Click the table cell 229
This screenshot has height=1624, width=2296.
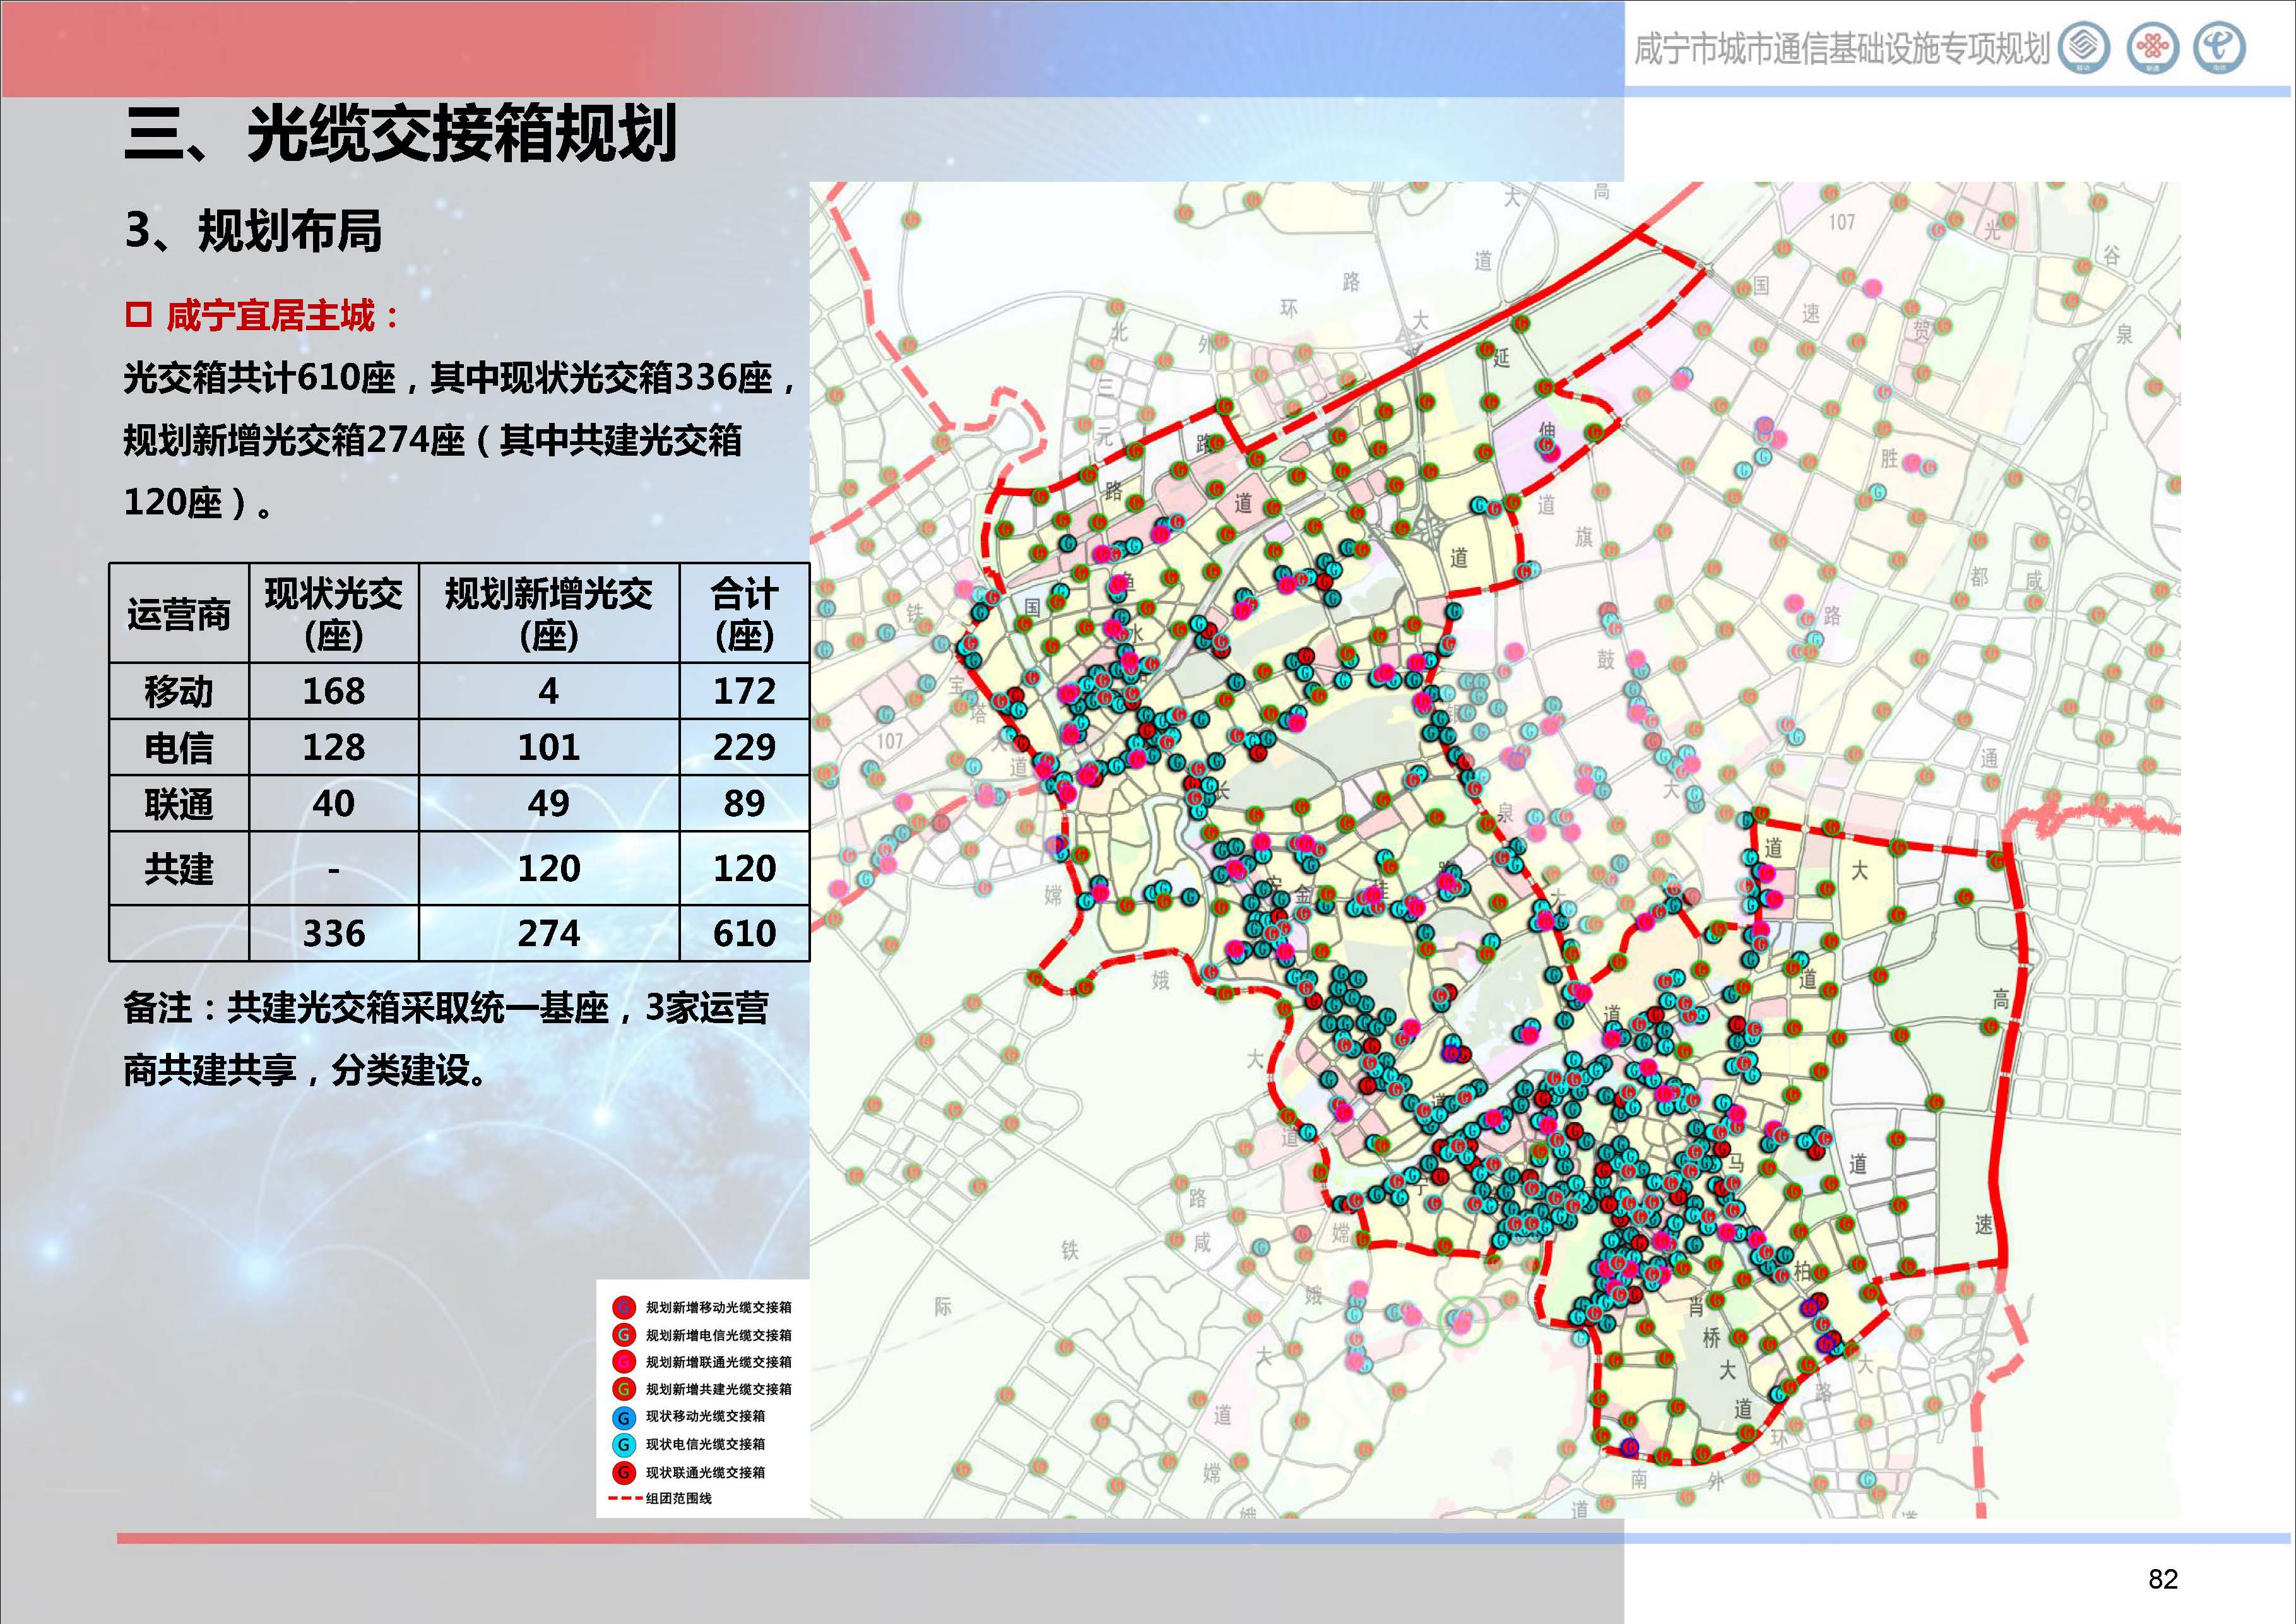tap(744, 747)
